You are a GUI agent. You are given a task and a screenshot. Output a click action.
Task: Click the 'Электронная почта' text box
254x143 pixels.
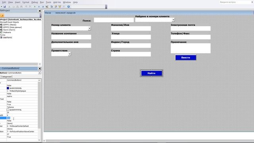point(190,29)
